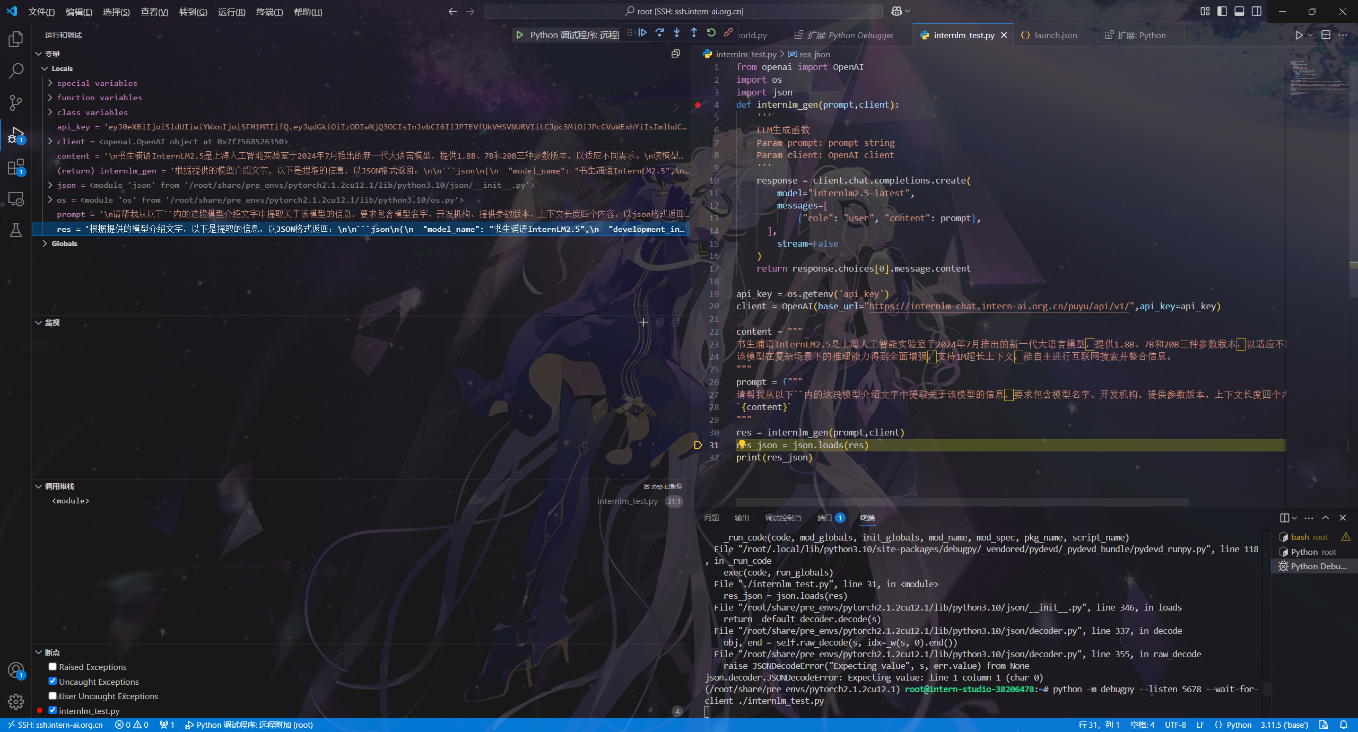1358x732 pixels.
Task: Toggle the secondary side bar
Action: point(1257,11)
